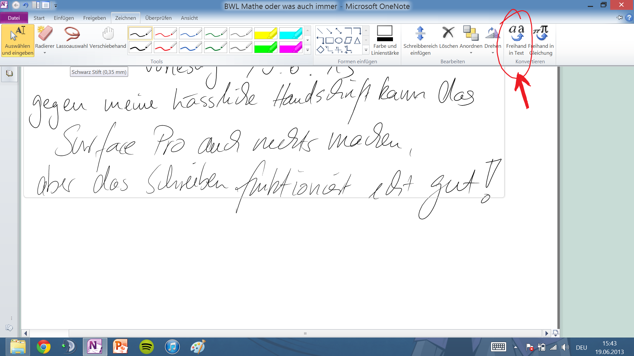
Task: Switch to the Ansicht tab
Action: point(189,18)
